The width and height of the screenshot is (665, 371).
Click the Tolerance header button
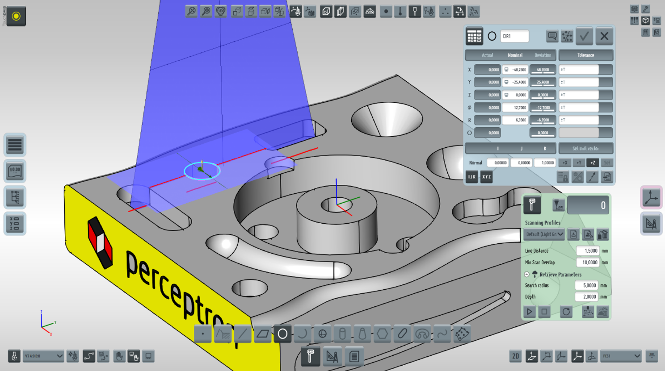pyautogui.click(x=586, y=55)
